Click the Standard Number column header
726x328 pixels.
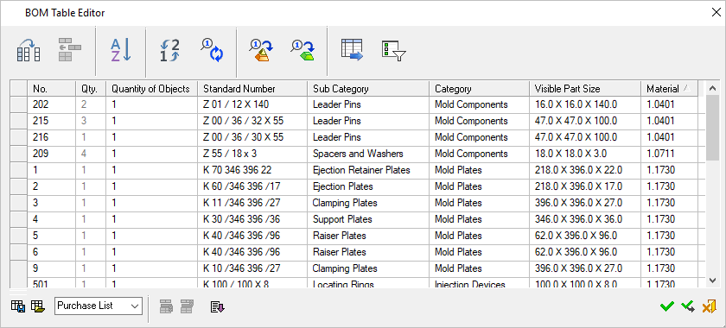coord(252,88)
